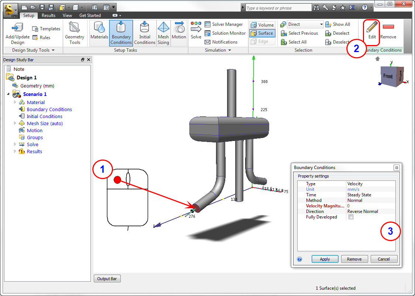Click Remove in the Boundary Conditions dialog
The height and width of the screenshot is (296, 415).
coord(354,259)
